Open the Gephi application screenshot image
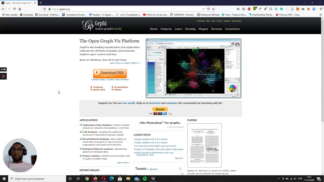Viewport: 324px width, 182px height. pyautogui.click(x=194, y=68)
